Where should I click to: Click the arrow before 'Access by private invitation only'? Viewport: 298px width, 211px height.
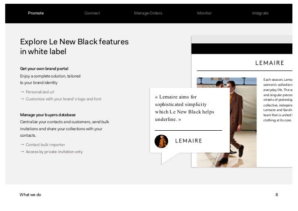[x=22, y=152]
